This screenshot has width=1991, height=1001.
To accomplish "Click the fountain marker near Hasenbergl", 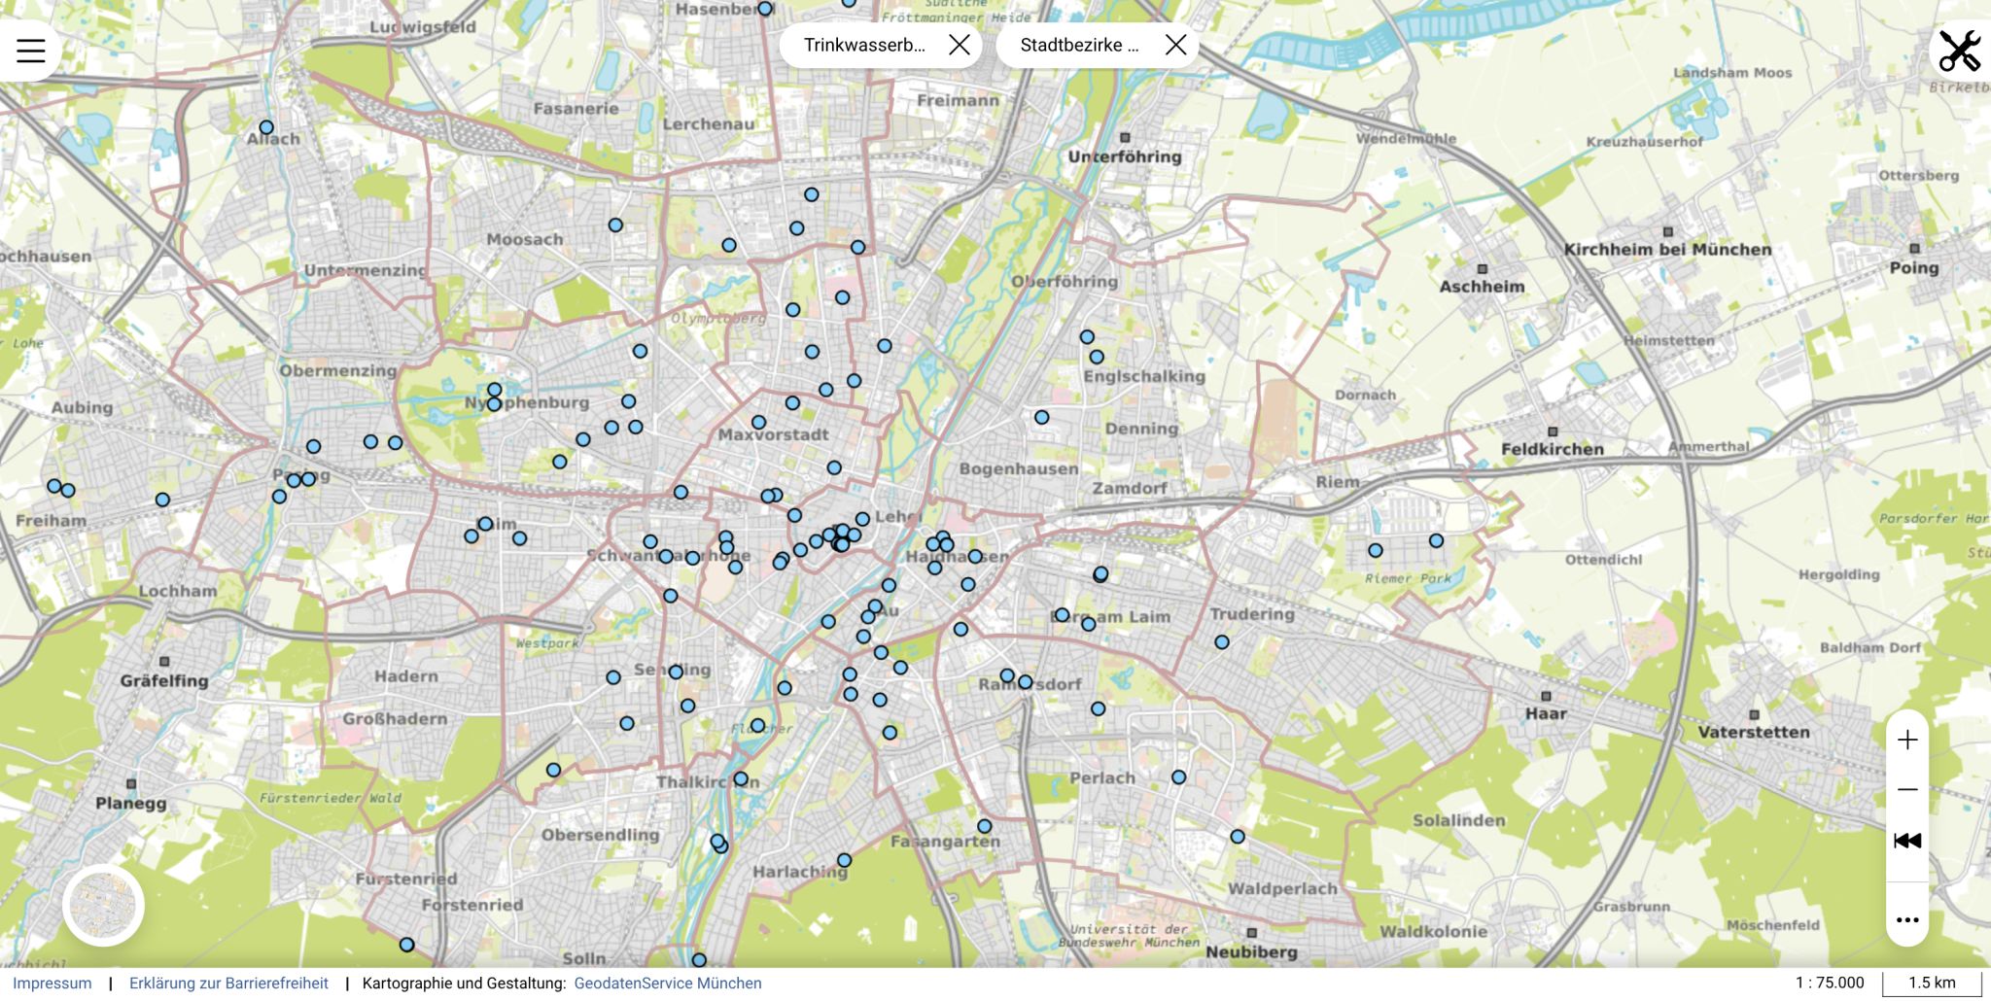I will [765, 9].
